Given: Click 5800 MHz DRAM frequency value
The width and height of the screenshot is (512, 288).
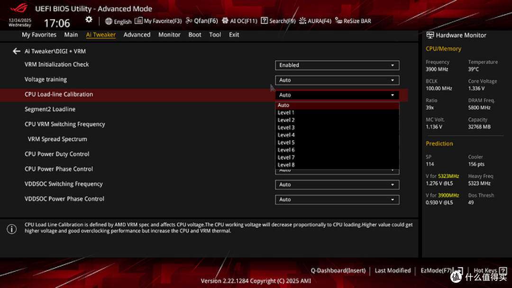Looking at the screenshot, I should point(479,108).
